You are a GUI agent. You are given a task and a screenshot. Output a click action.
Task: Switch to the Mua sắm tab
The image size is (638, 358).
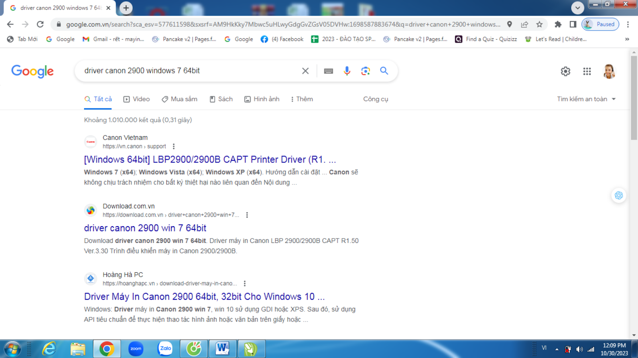pyautogui.click(x=179, y=99)
